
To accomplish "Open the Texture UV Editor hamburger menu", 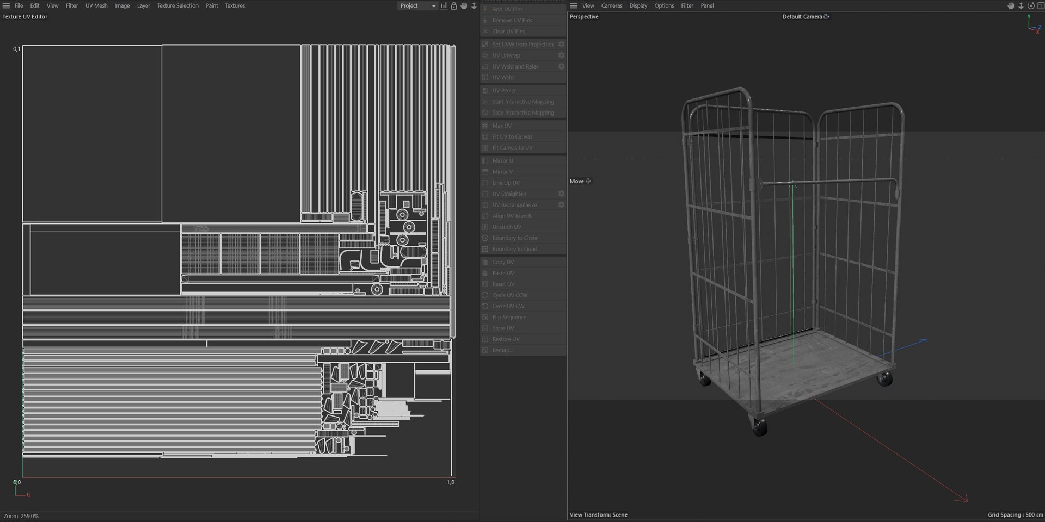I will (7, 5).
